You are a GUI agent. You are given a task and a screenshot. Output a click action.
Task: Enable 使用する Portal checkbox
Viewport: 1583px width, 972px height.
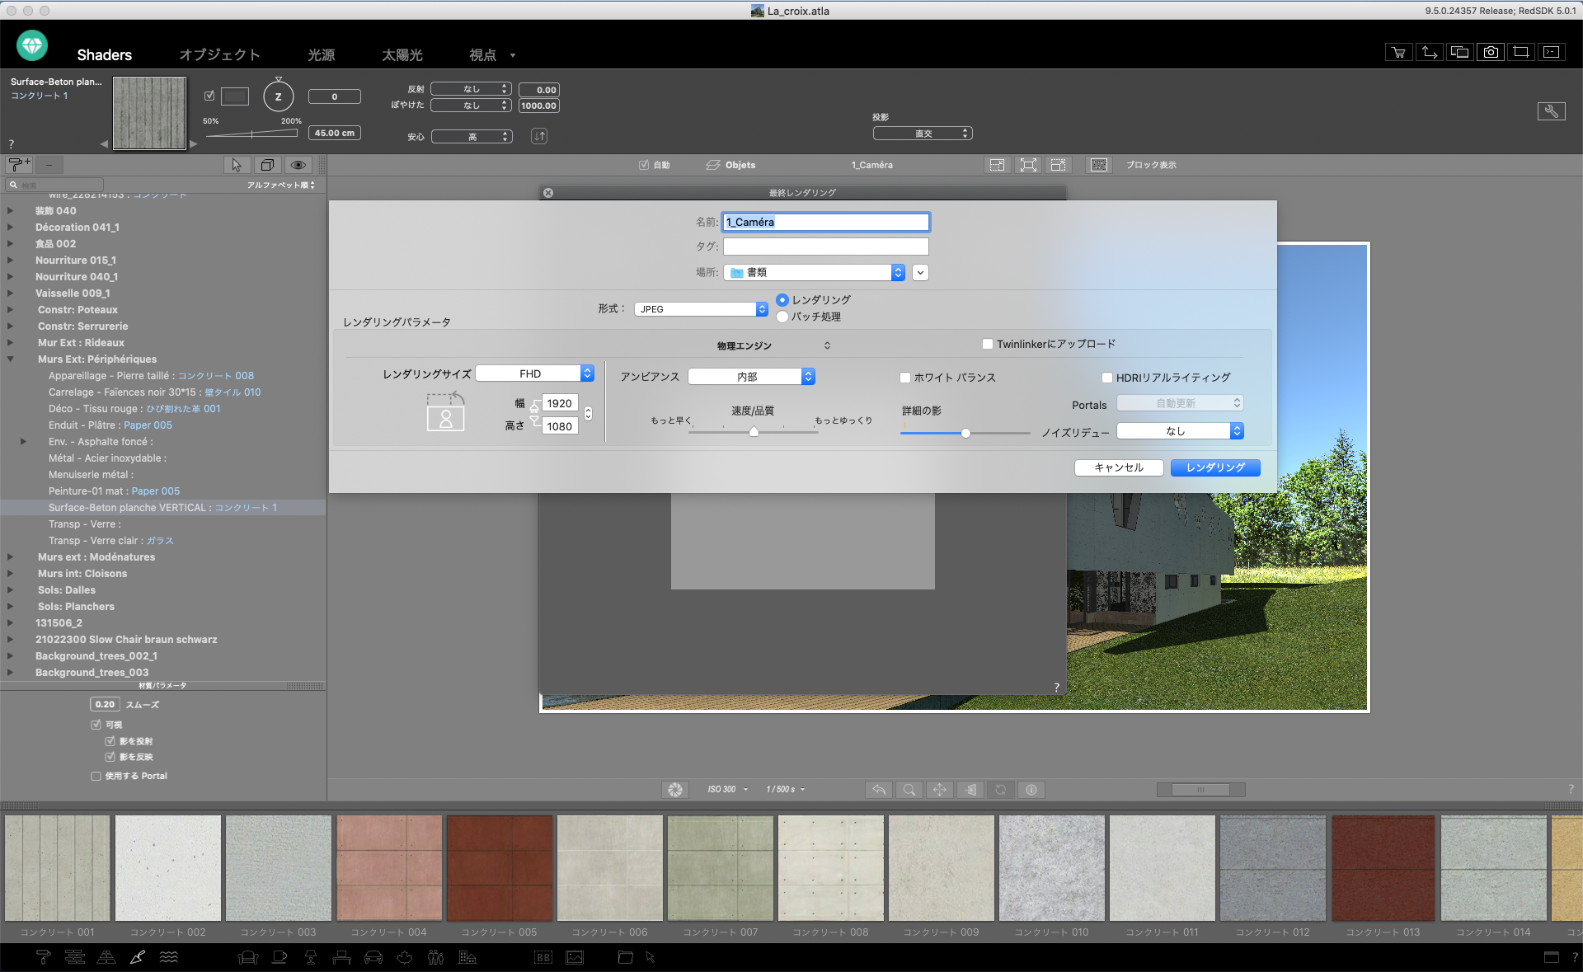(x=96, y=776)
